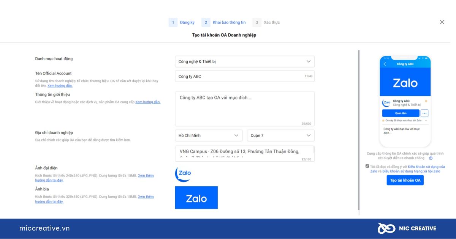This screenshot has width=456, height=239.
Task: Click the address field's small scrollbar
Action: click(x=313, y=149)
